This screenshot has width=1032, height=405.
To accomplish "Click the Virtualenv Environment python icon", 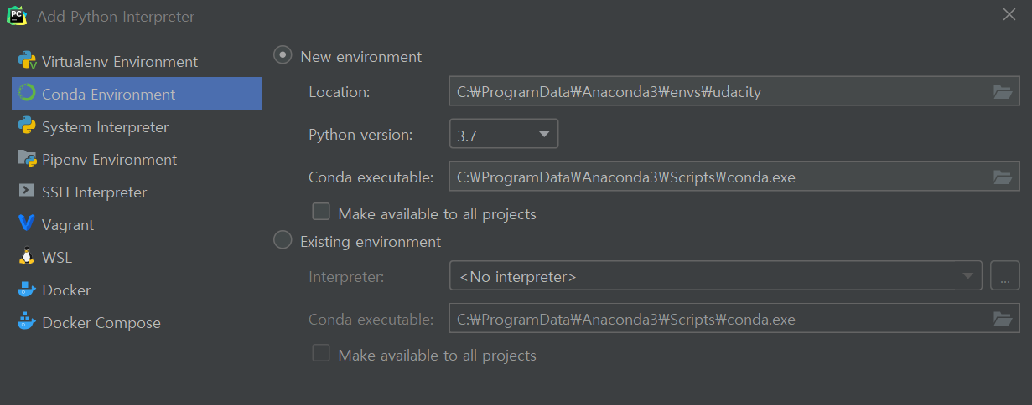I will tap(27, 61).
